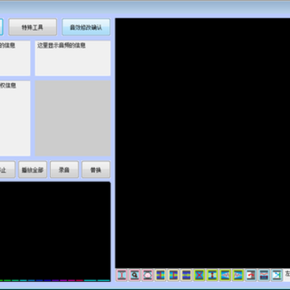
Task: Click the red curved undo arrow icon
Action: click(251, 275)
